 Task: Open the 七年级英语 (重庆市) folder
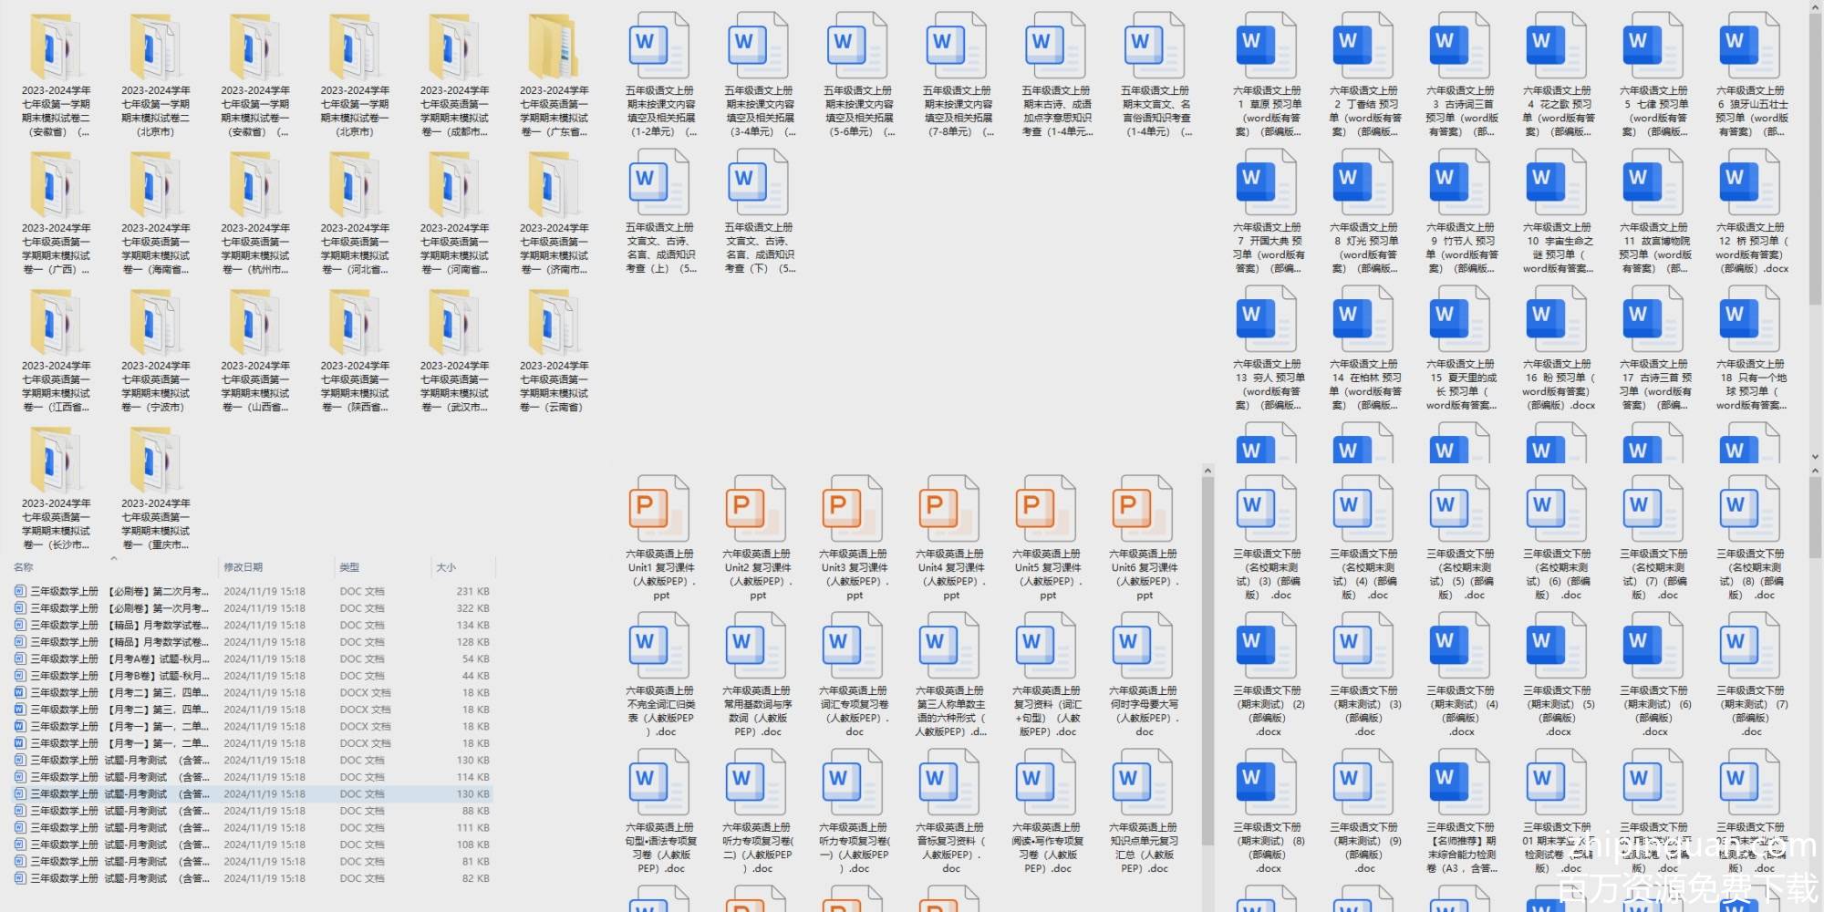pyautogui.click(x=156, y=489)
